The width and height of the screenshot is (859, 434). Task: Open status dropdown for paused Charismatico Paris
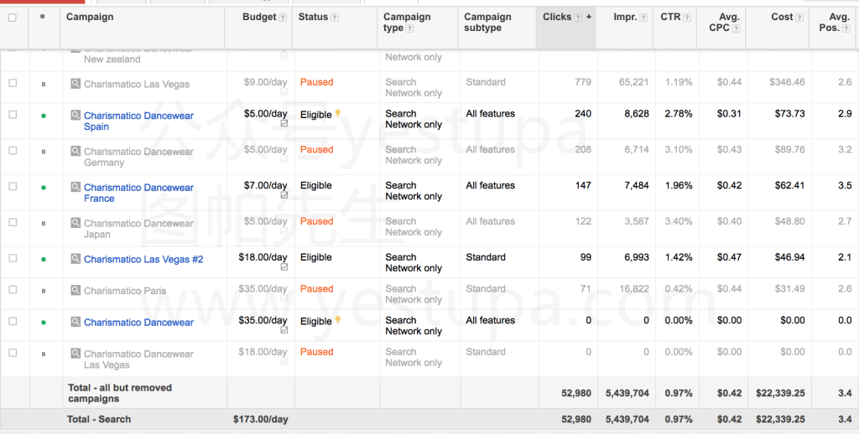[x=44, y=292]
